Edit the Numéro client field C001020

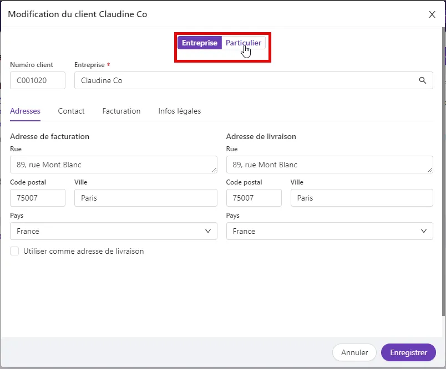38,80
